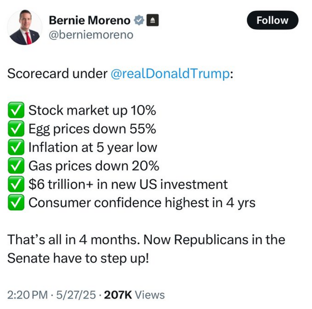
Task: Open Bernie Moreno's profile photo
Action: tap(25, 28)
